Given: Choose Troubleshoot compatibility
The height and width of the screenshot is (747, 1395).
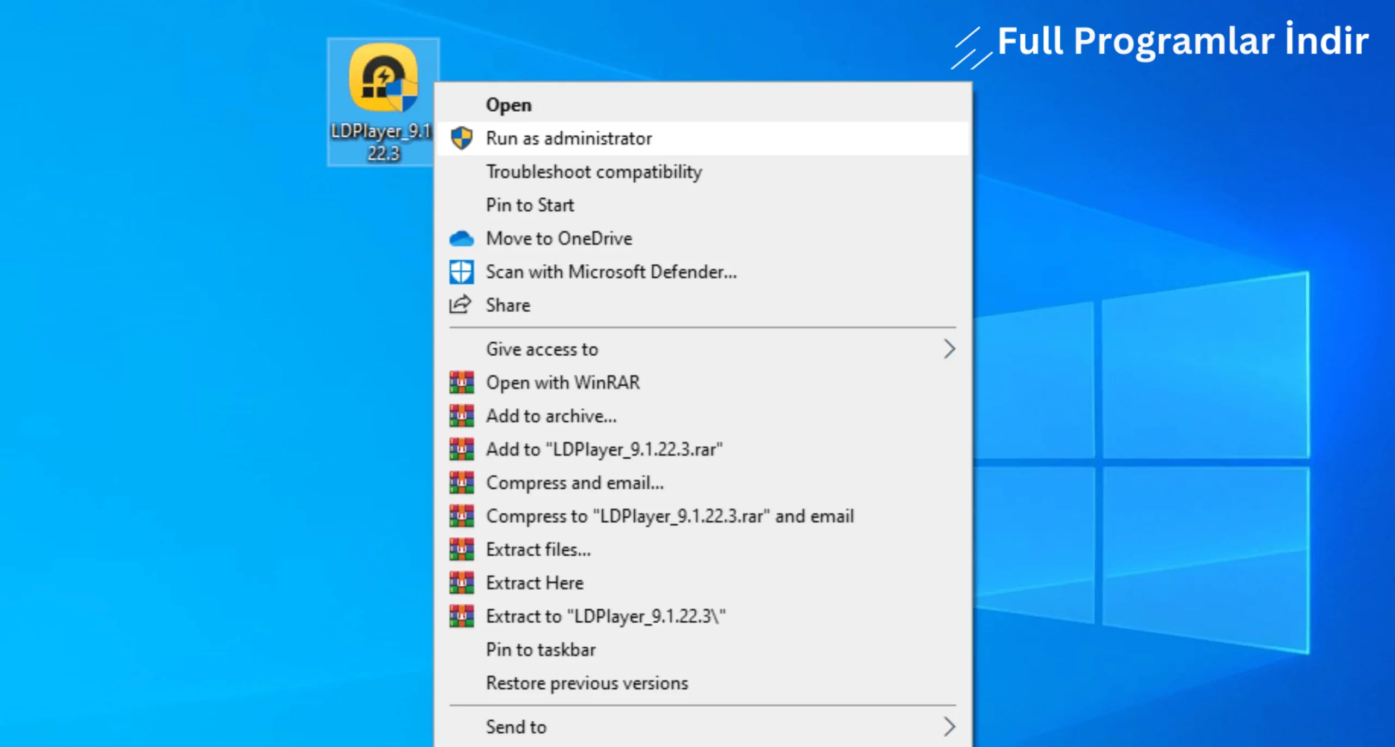Looking at the screenshot, I should [703, 172].
